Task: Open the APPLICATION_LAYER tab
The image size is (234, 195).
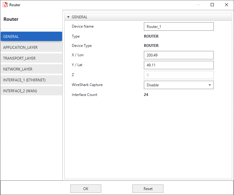Action: 31,47
